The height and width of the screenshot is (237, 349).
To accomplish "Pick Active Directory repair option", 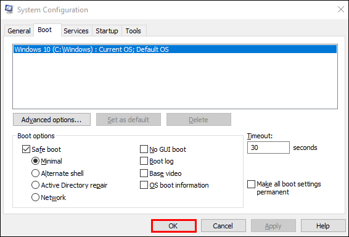I will (35, 185).
